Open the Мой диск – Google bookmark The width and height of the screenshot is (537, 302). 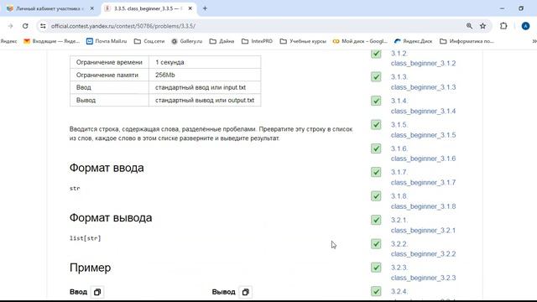(360, 41)
